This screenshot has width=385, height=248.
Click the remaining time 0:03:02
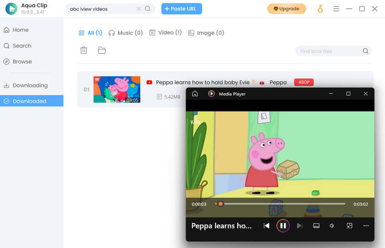(x=360, y=204)
